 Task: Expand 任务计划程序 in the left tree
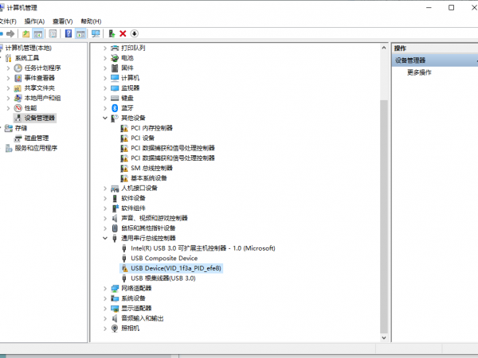pyautogui.click(x=9, y=68)
